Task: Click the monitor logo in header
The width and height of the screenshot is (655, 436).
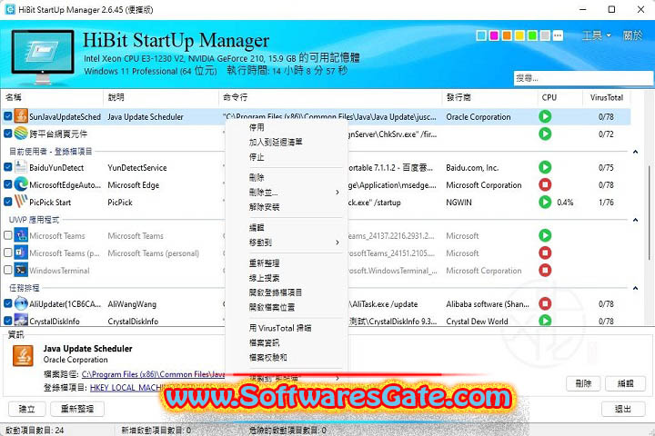Action: 42,56
